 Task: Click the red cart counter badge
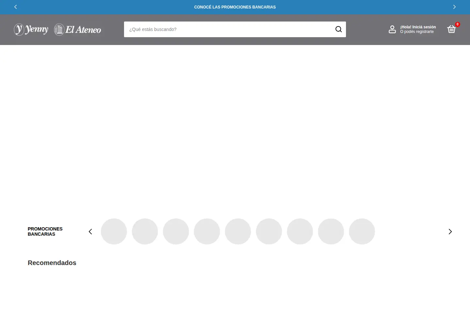(458, 24)
